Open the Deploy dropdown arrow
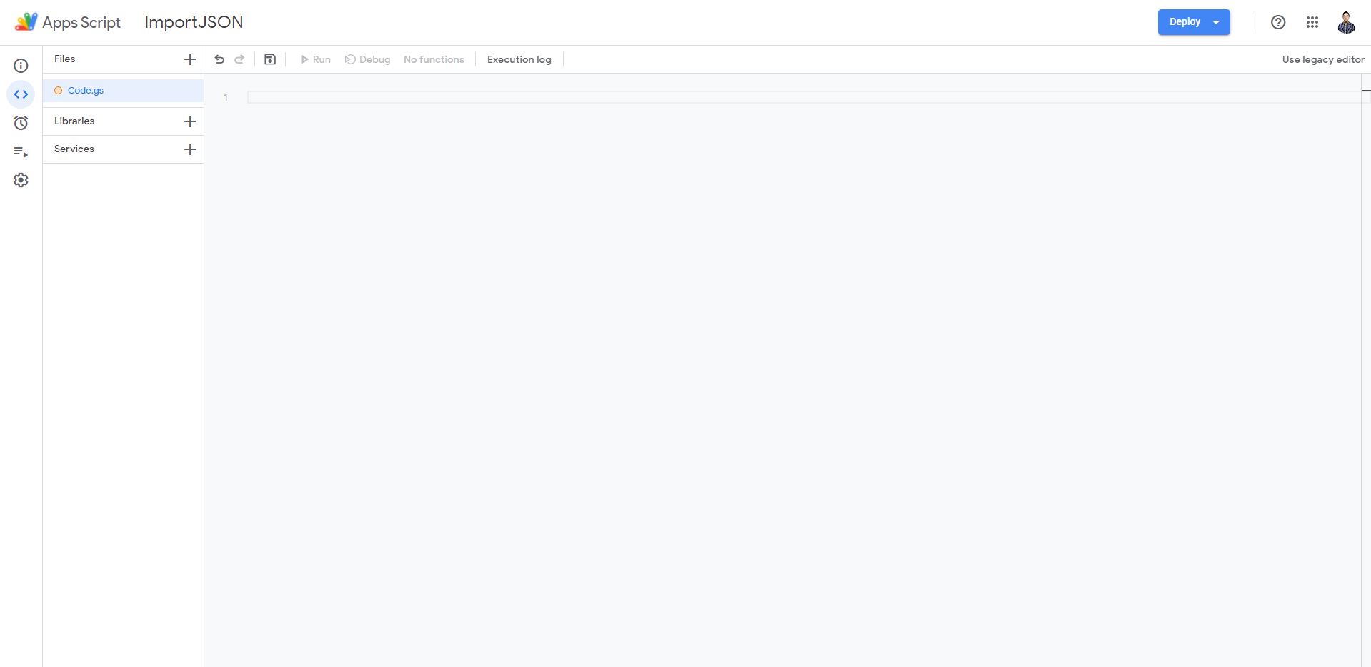 coord(1217,22)
